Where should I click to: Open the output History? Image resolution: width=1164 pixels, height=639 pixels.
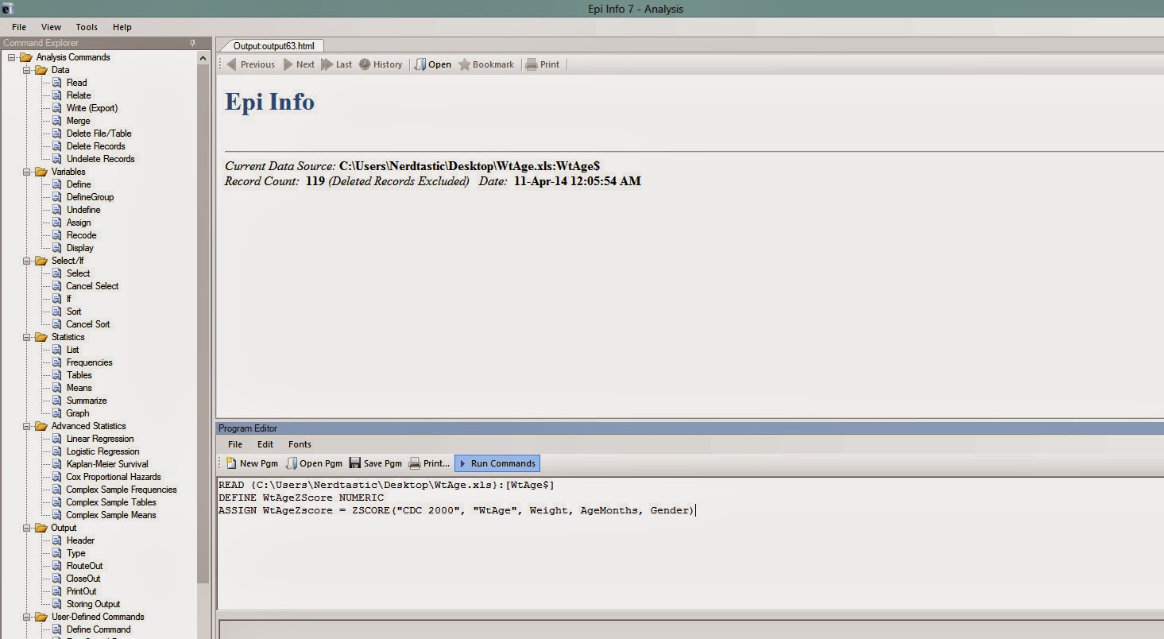pos(381,64)
